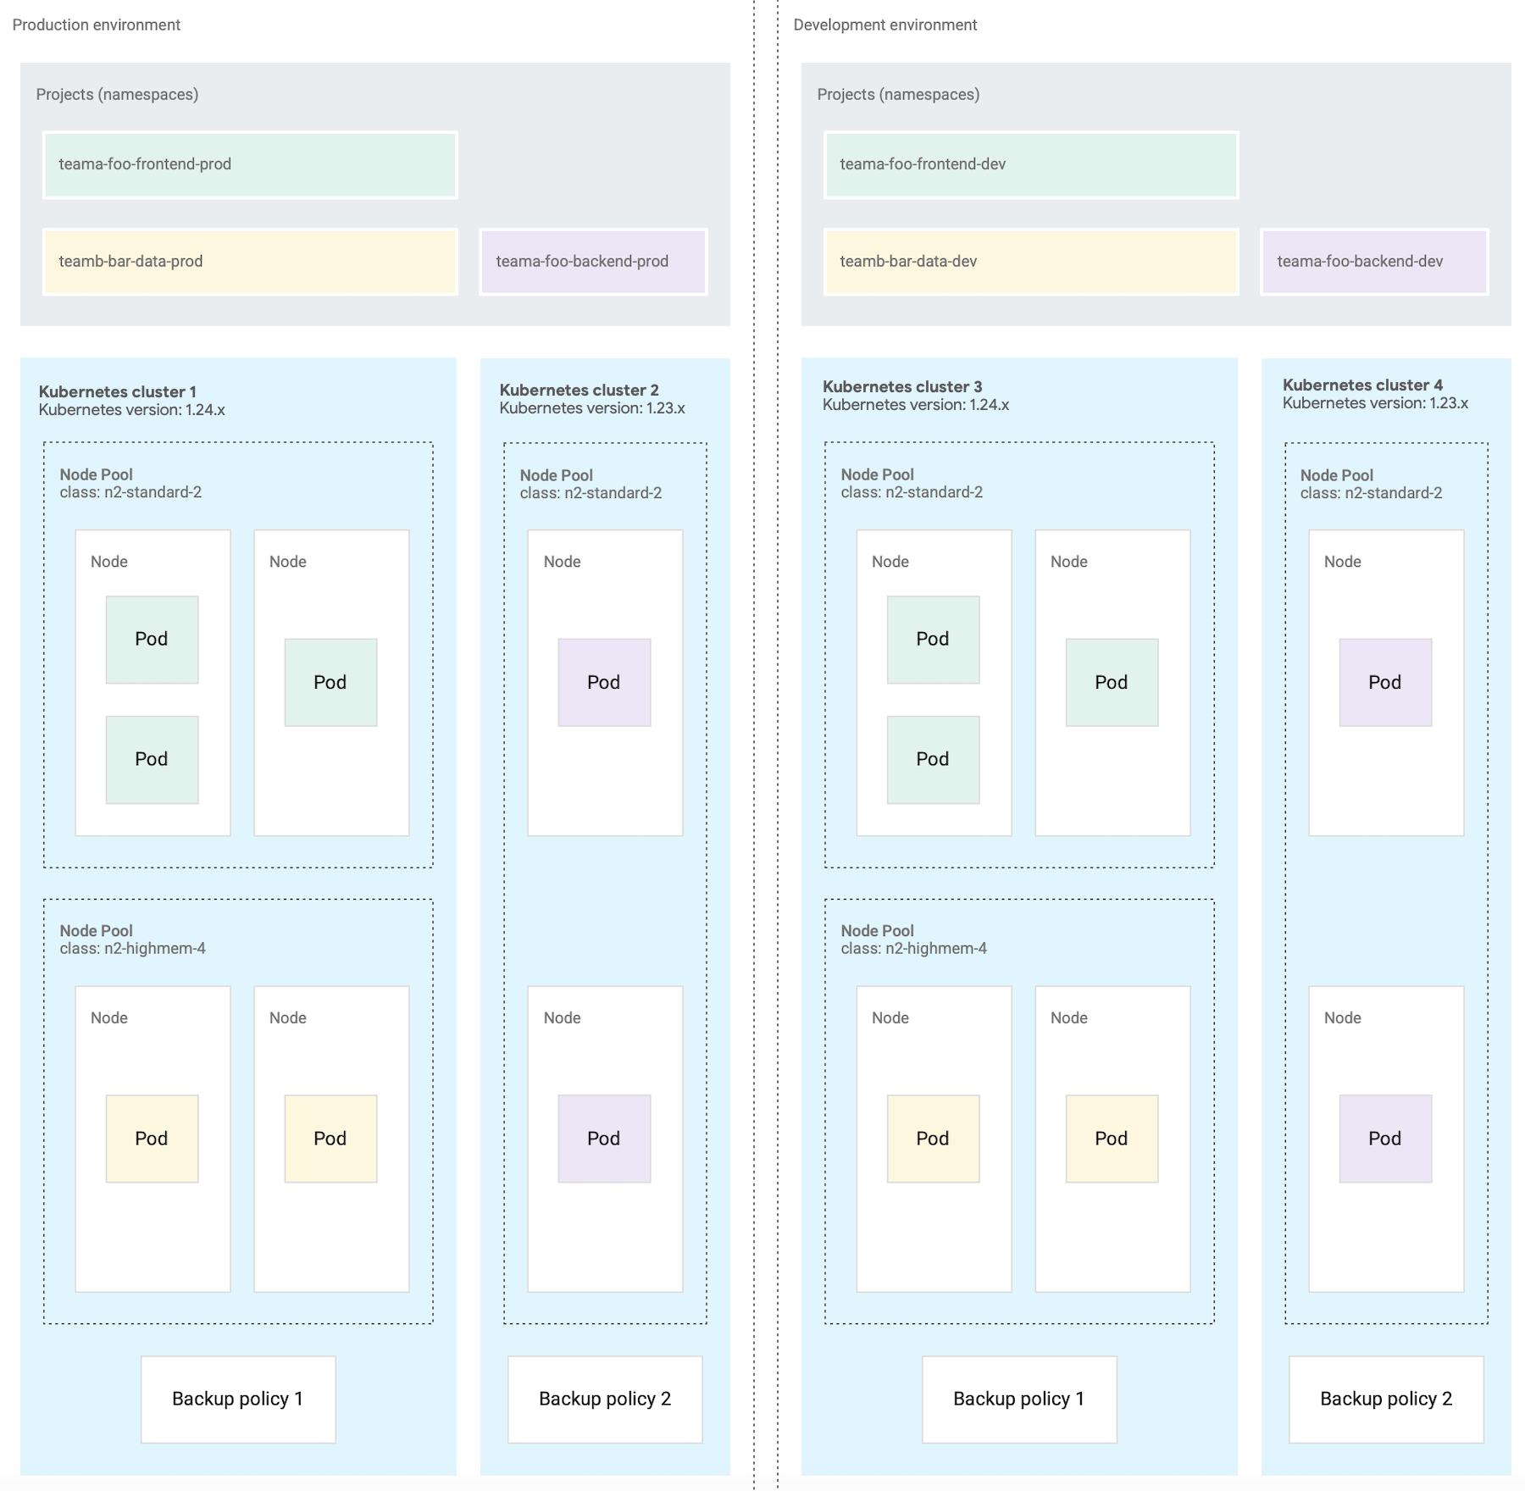Select the teama-foo-backend-dev namespace box
This screenshot has height=1491, width=1525.
(x=1372, y=262)
